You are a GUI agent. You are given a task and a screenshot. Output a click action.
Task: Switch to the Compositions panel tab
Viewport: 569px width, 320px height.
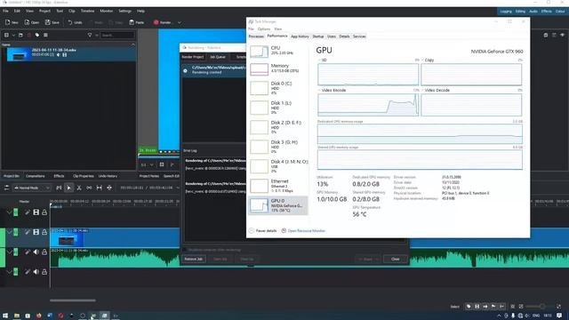[36, 176]
